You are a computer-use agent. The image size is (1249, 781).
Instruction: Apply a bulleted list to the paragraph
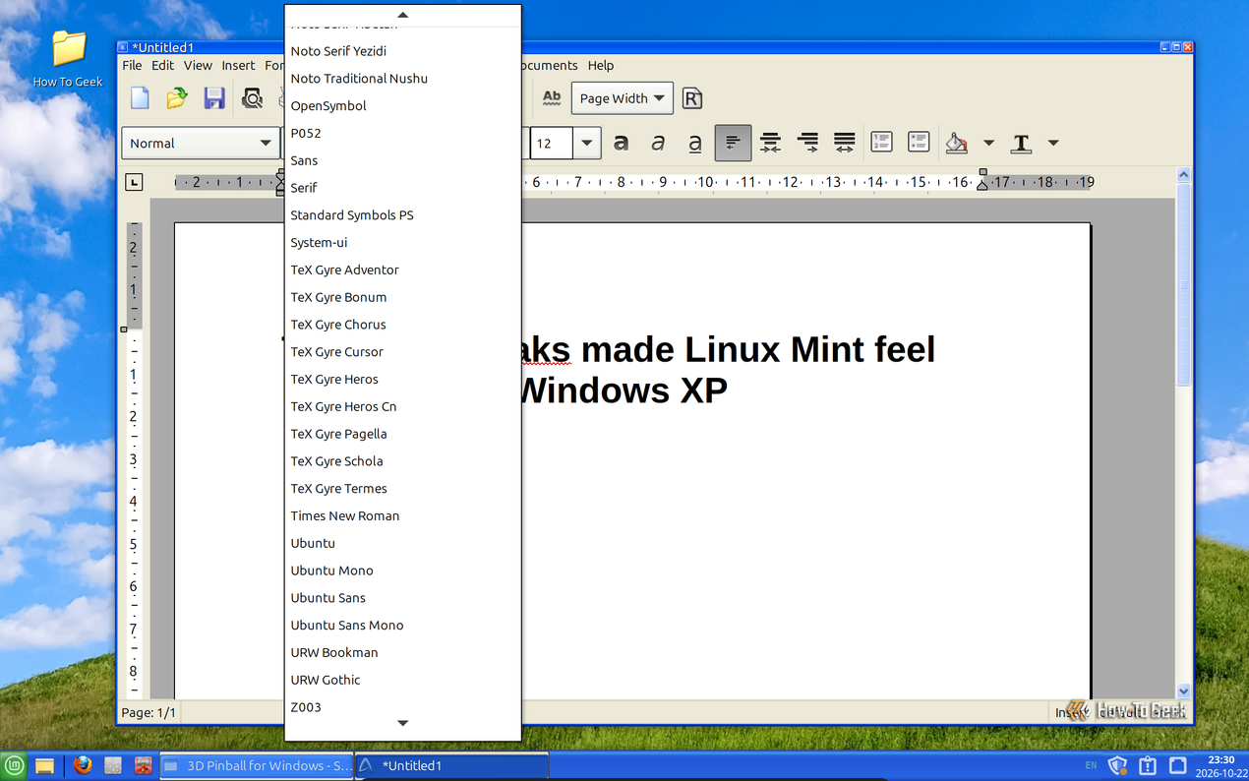point(919,143)
